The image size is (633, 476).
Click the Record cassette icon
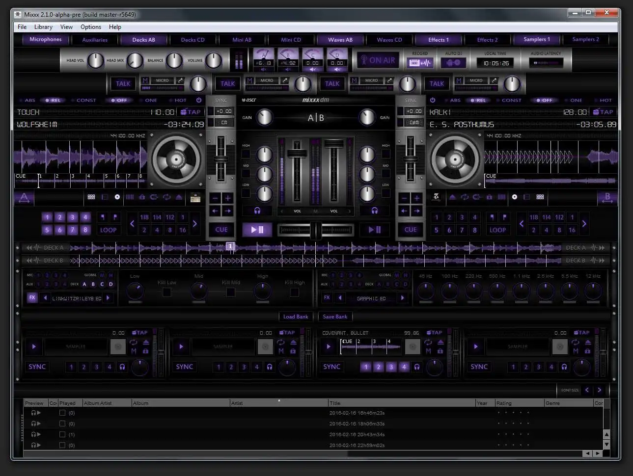[419, 63]
